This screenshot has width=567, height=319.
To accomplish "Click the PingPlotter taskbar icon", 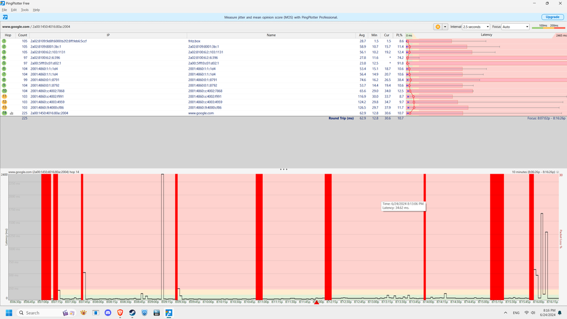I will (x=169, y=313).
